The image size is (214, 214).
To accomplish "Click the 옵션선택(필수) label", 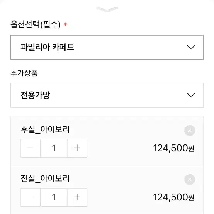I will pos(36,25).
